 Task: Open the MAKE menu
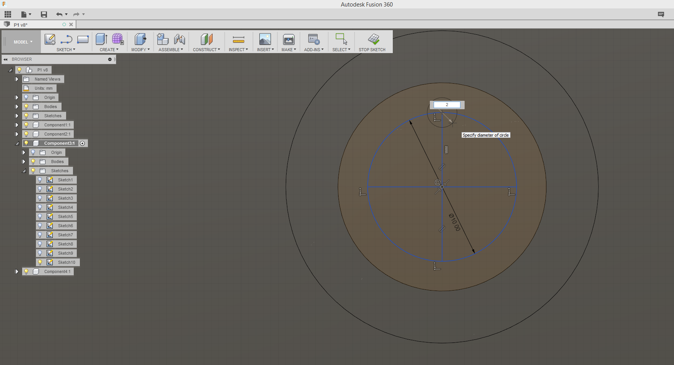point(289,50)
